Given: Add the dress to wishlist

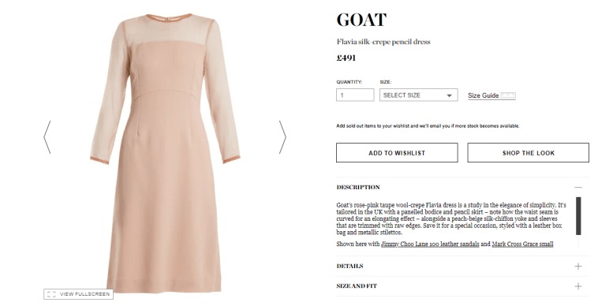Looking at the screenshot, I should click(397, 153).
